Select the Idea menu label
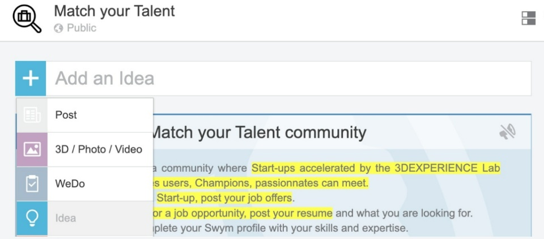 click(x=66, y=218)
